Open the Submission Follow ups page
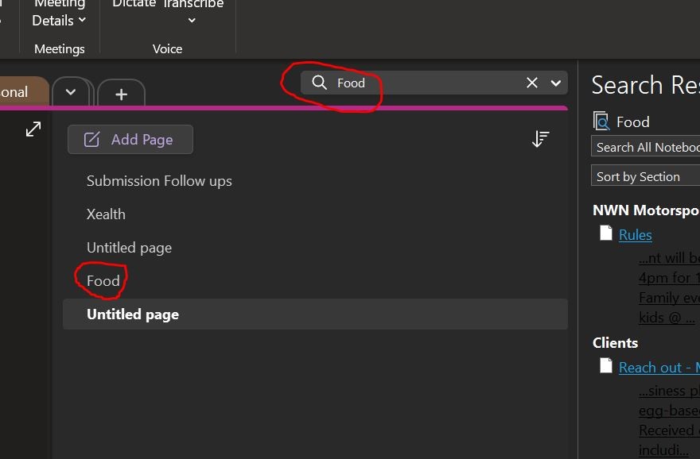The image size is (700, 459). pyautogui.click(x=159, y=181)
